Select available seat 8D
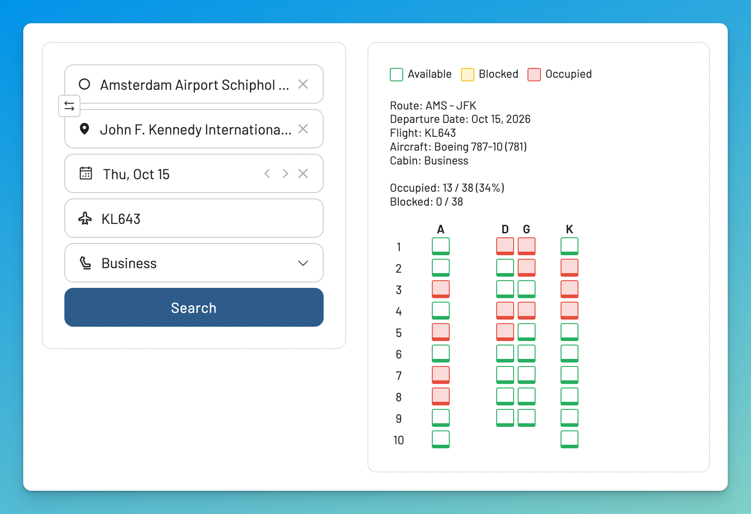 click(505, 396)
